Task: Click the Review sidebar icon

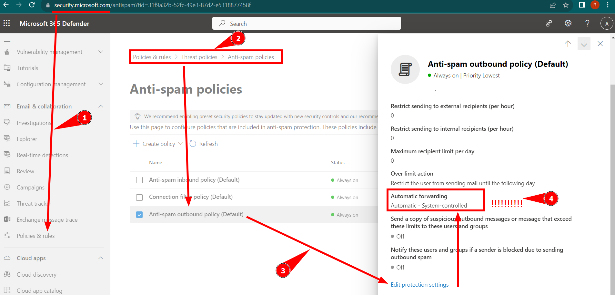Action: pos(7,171)
